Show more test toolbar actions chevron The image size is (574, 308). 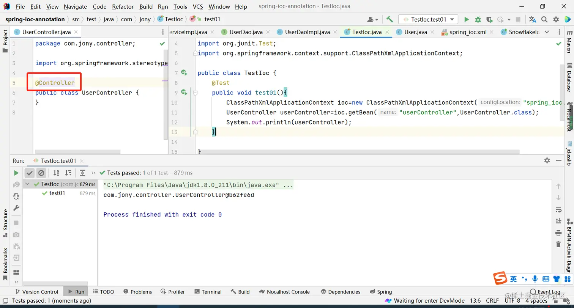tap(93, 173)
